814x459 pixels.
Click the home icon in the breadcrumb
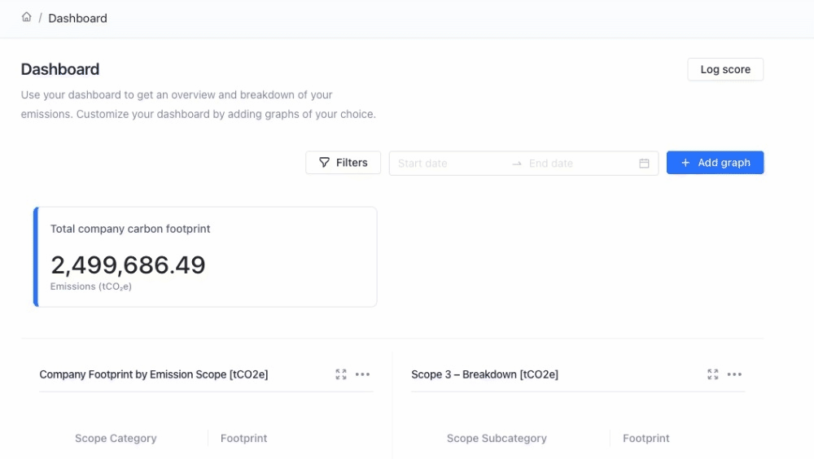tap(27, 17)
